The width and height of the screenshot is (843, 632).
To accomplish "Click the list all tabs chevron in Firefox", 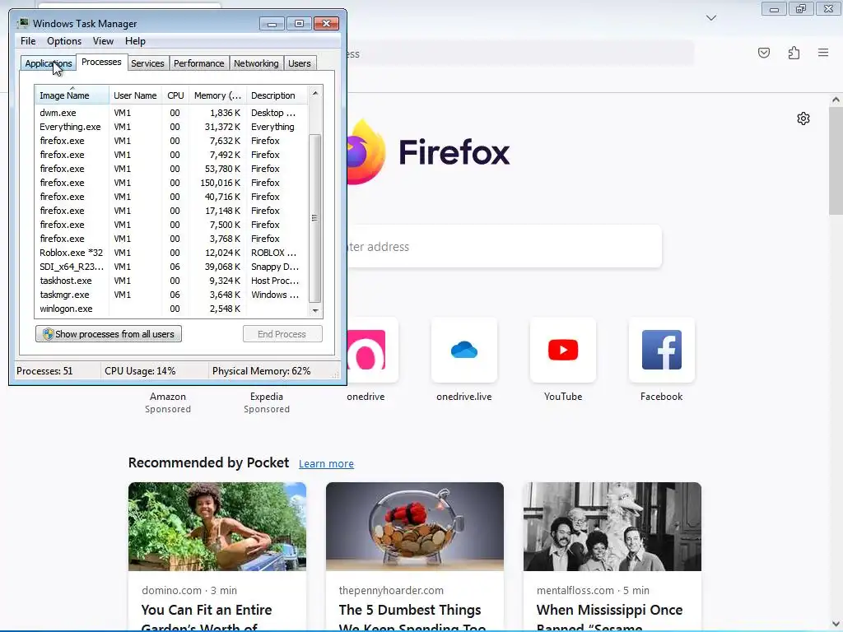I will [710, 18].
